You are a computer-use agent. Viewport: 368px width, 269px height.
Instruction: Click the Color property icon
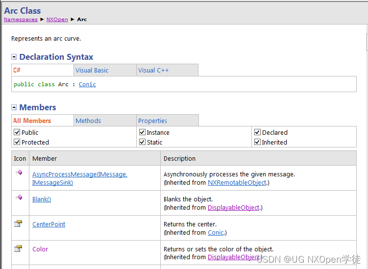click(x=18, y=248)
